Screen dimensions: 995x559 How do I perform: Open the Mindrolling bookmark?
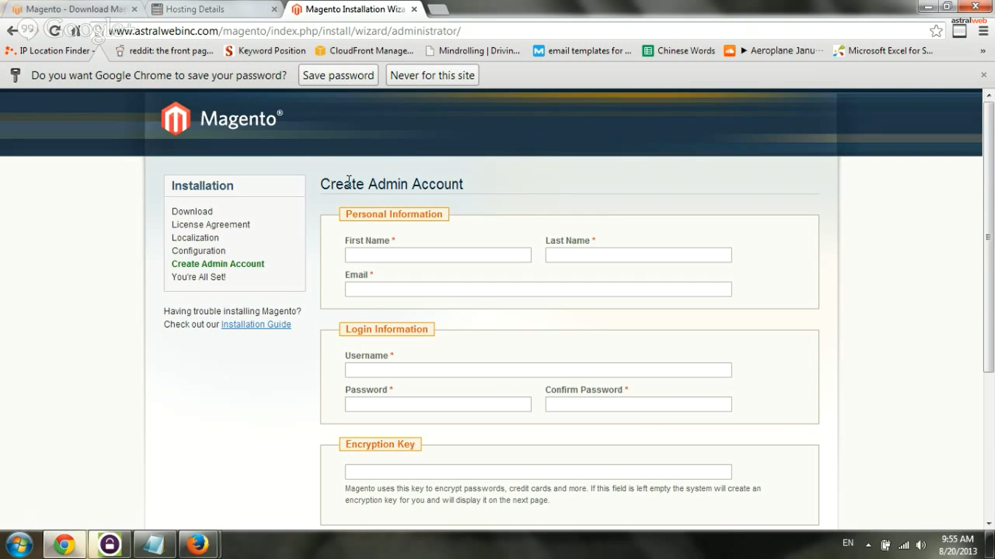point(472,51)
